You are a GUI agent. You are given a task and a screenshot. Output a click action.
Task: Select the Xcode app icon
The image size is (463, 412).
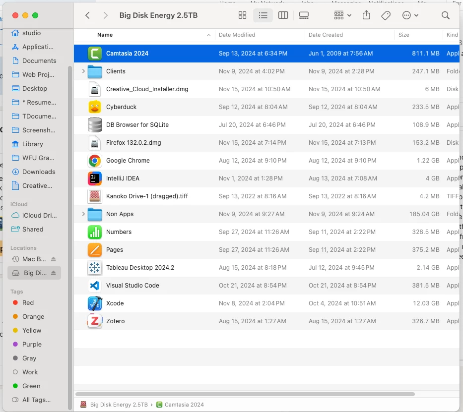point(95,303)
